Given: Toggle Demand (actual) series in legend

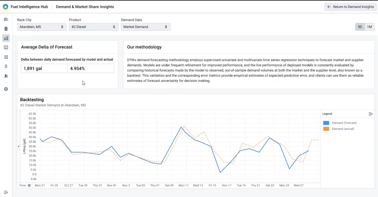Looking at the screenshot, I should tap(343, 129).
